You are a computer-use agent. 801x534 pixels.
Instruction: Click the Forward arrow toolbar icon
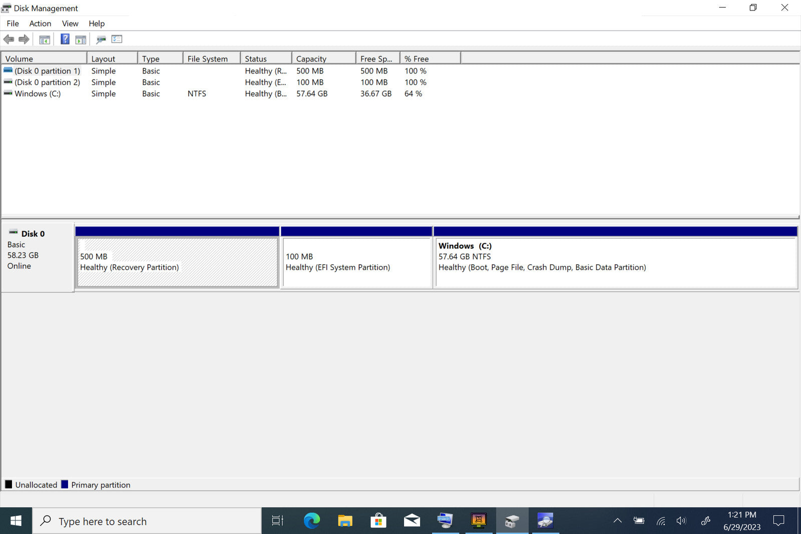[x=24, y=39]
